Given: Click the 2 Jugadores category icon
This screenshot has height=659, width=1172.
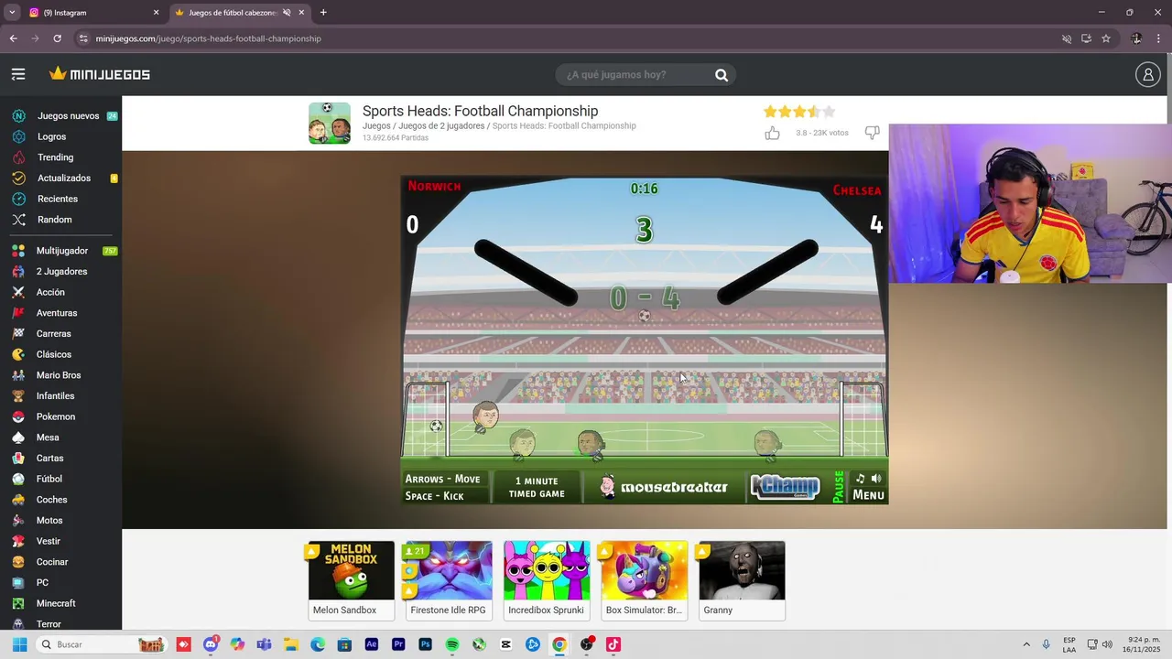Looking at the screenshot, I should click(18, 272).
